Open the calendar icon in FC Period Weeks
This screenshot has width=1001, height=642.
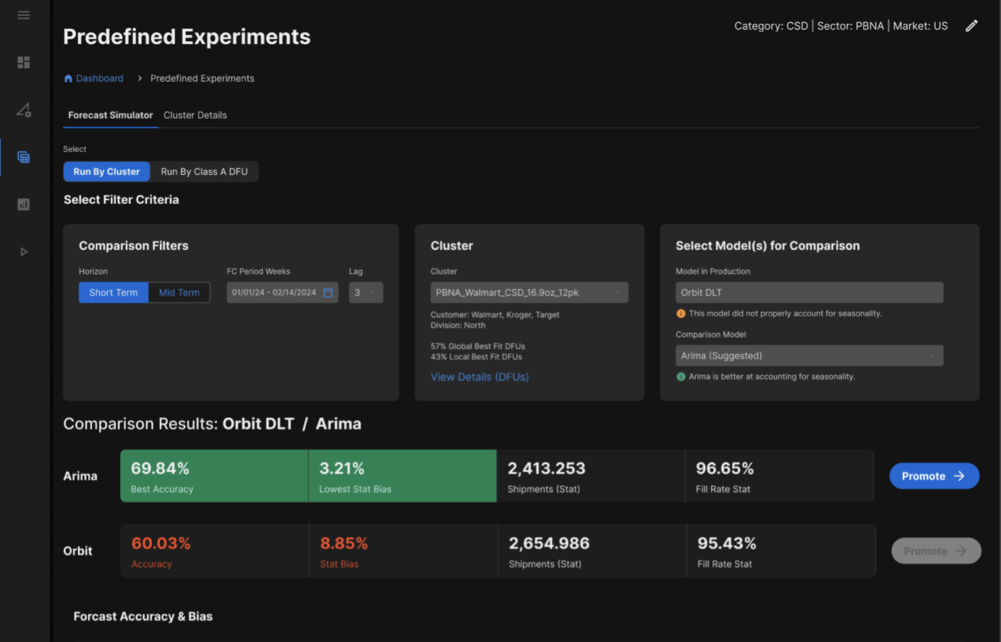[x=328, y=293]
